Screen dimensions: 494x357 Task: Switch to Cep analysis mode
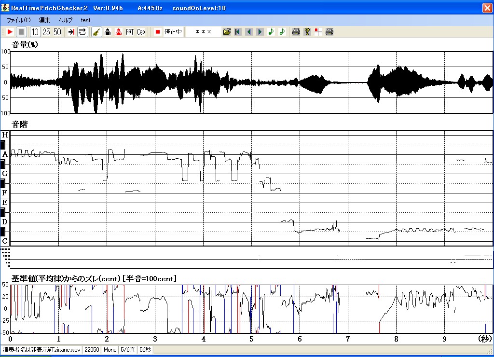click(x=141, y=32)
